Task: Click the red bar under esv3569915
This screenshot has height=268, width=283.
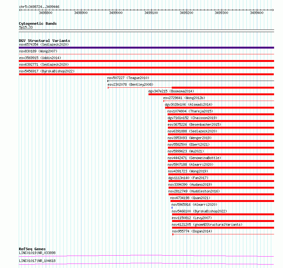Action: [146, 61]
